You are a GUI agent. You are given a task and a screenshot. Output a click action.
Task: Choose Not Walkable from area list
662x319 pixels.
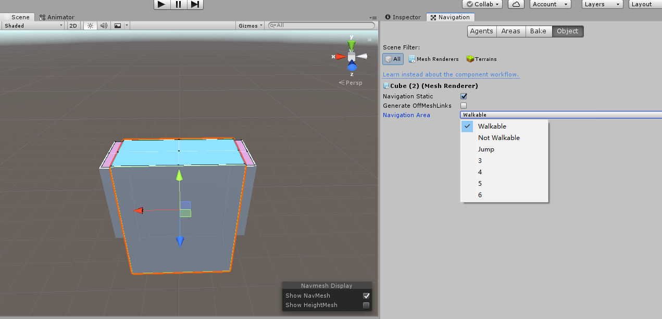coord(504,138)
